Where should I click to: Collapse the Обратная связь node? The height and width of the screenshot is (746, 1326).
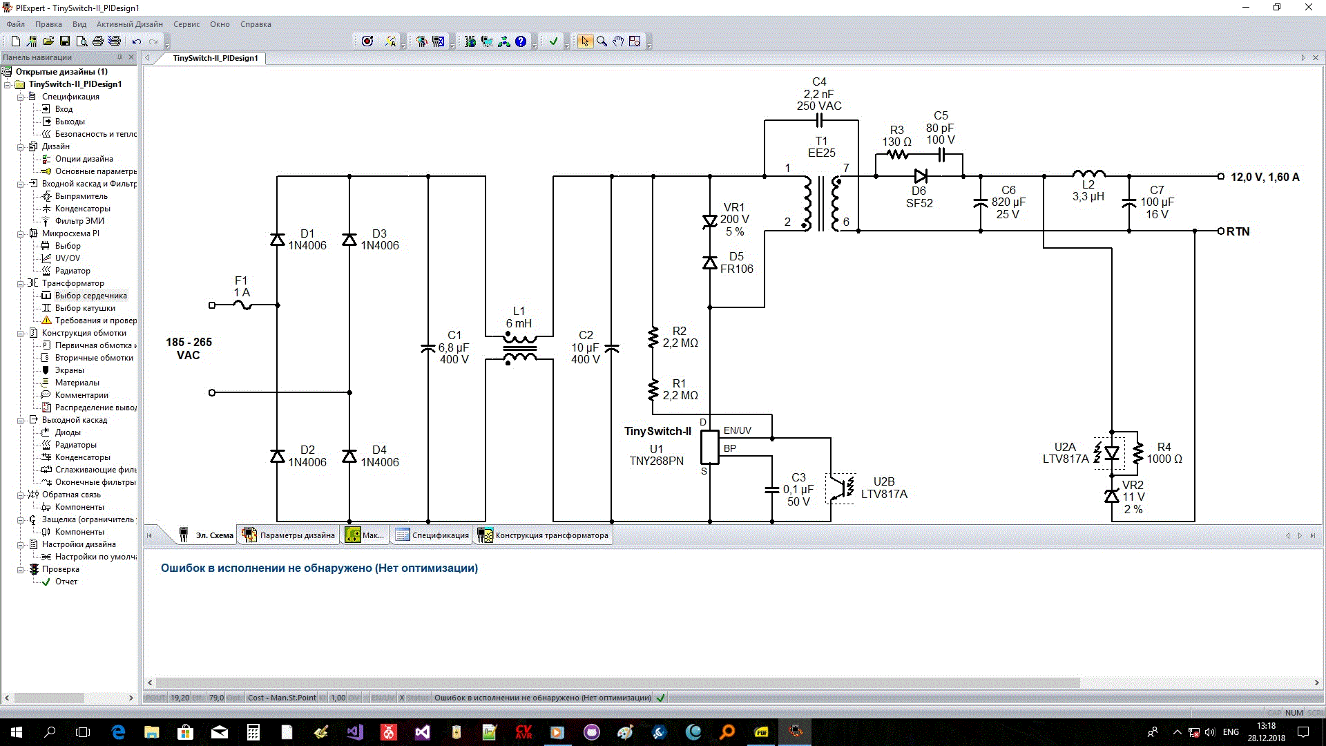21,495
